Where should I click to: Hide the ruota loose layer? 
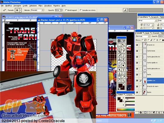click(137, 51)
